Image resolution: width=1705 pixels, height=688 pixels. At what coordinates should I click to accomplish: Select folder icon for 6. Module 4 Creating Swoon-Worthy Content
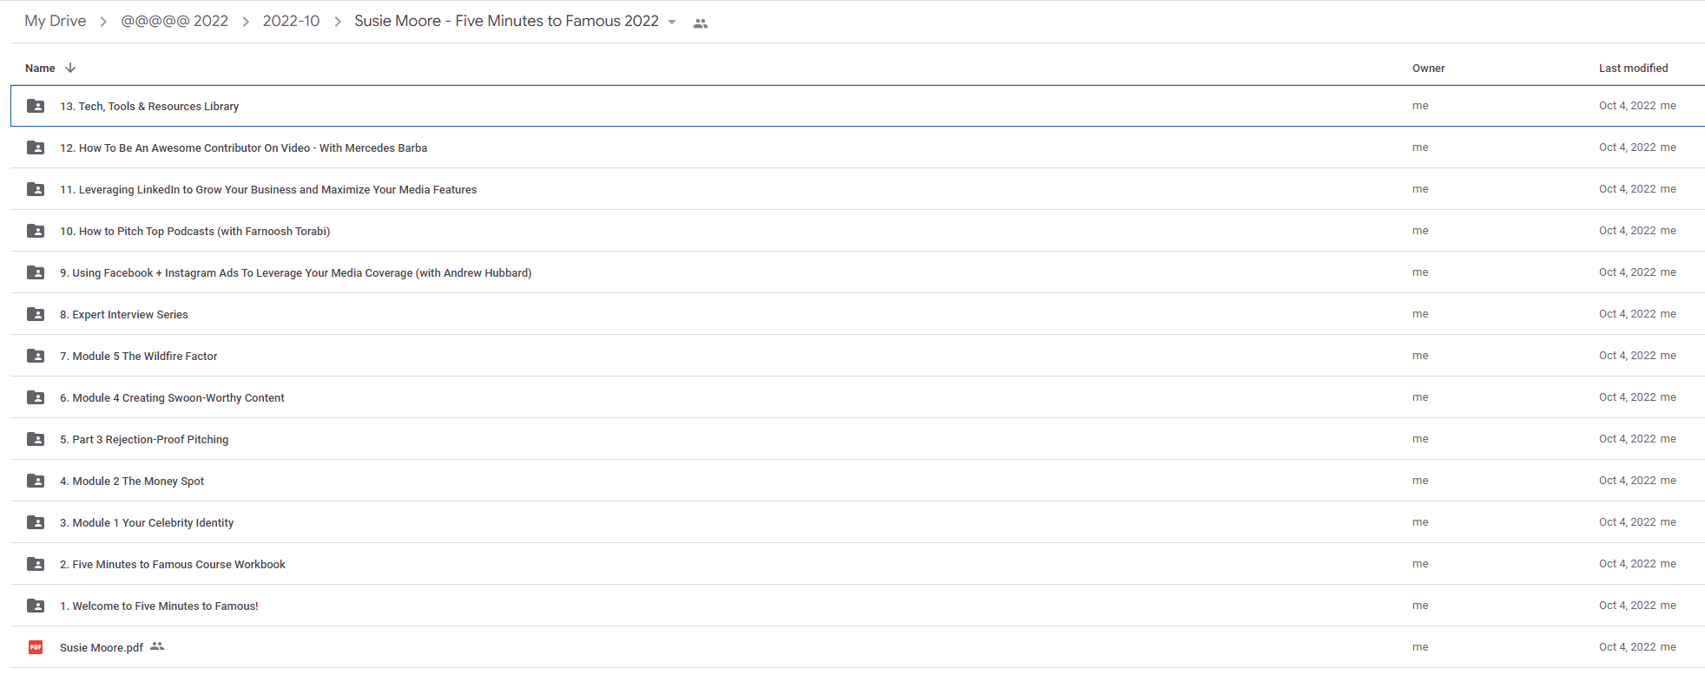point(36,397)
